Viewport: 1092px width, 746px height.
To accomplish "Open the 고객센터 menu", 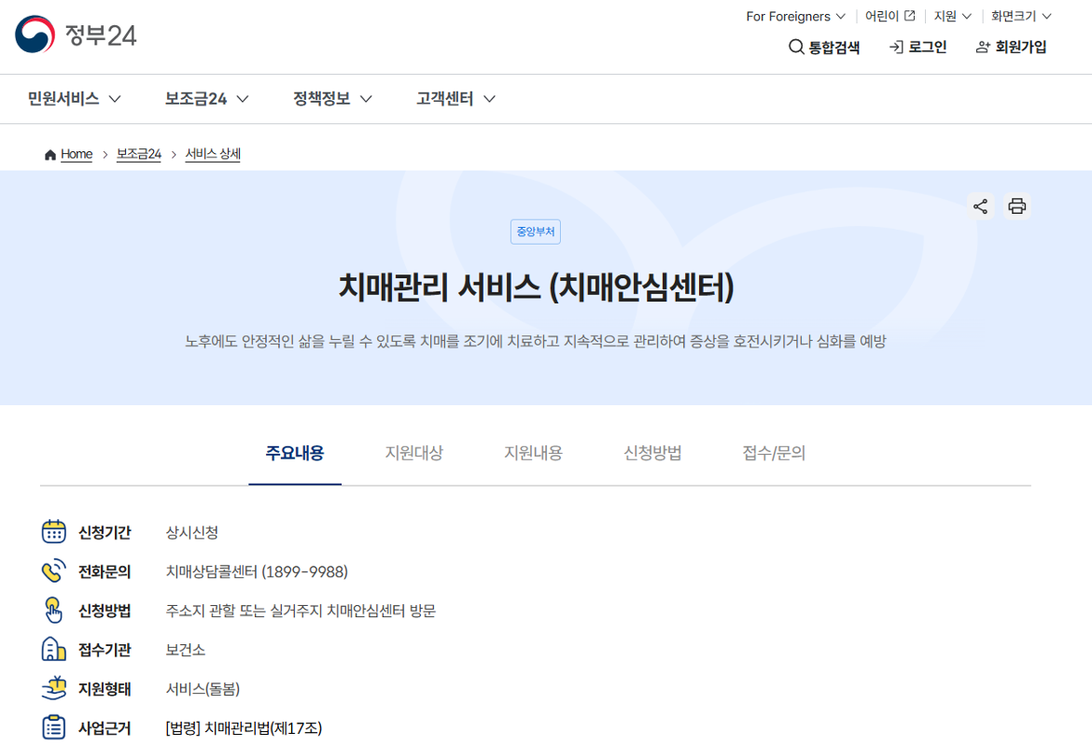I will [x=455, y=99].
